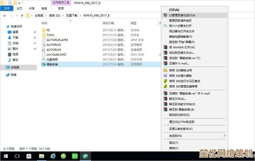Choose 兼容性疑难解答(Y) menu entry
255x161 pixels.
click(181, 36)
